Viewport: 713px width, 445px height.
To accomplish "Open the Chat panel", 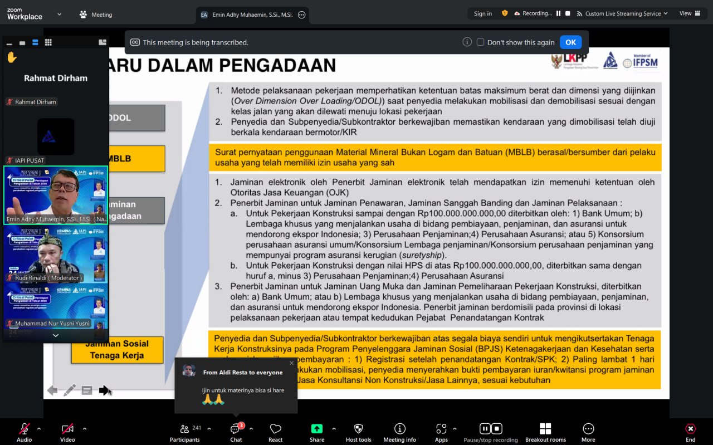I will click(236, 429).
